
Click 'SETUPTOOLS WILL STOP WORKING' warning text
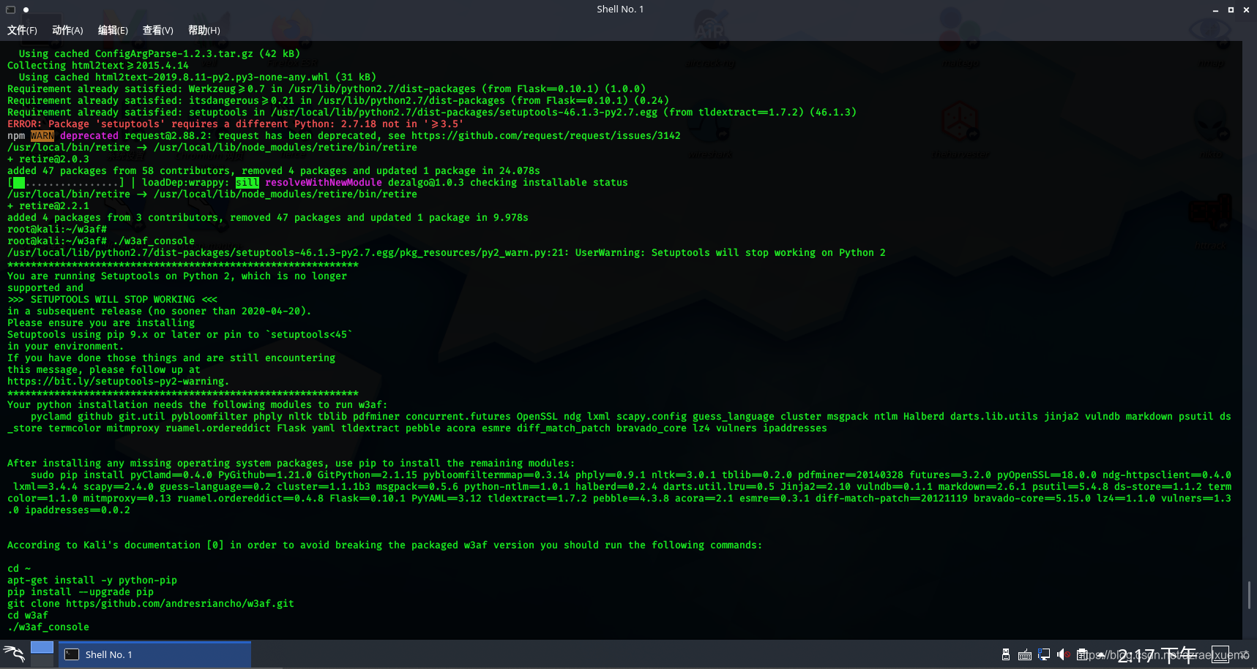coord(113,299)
